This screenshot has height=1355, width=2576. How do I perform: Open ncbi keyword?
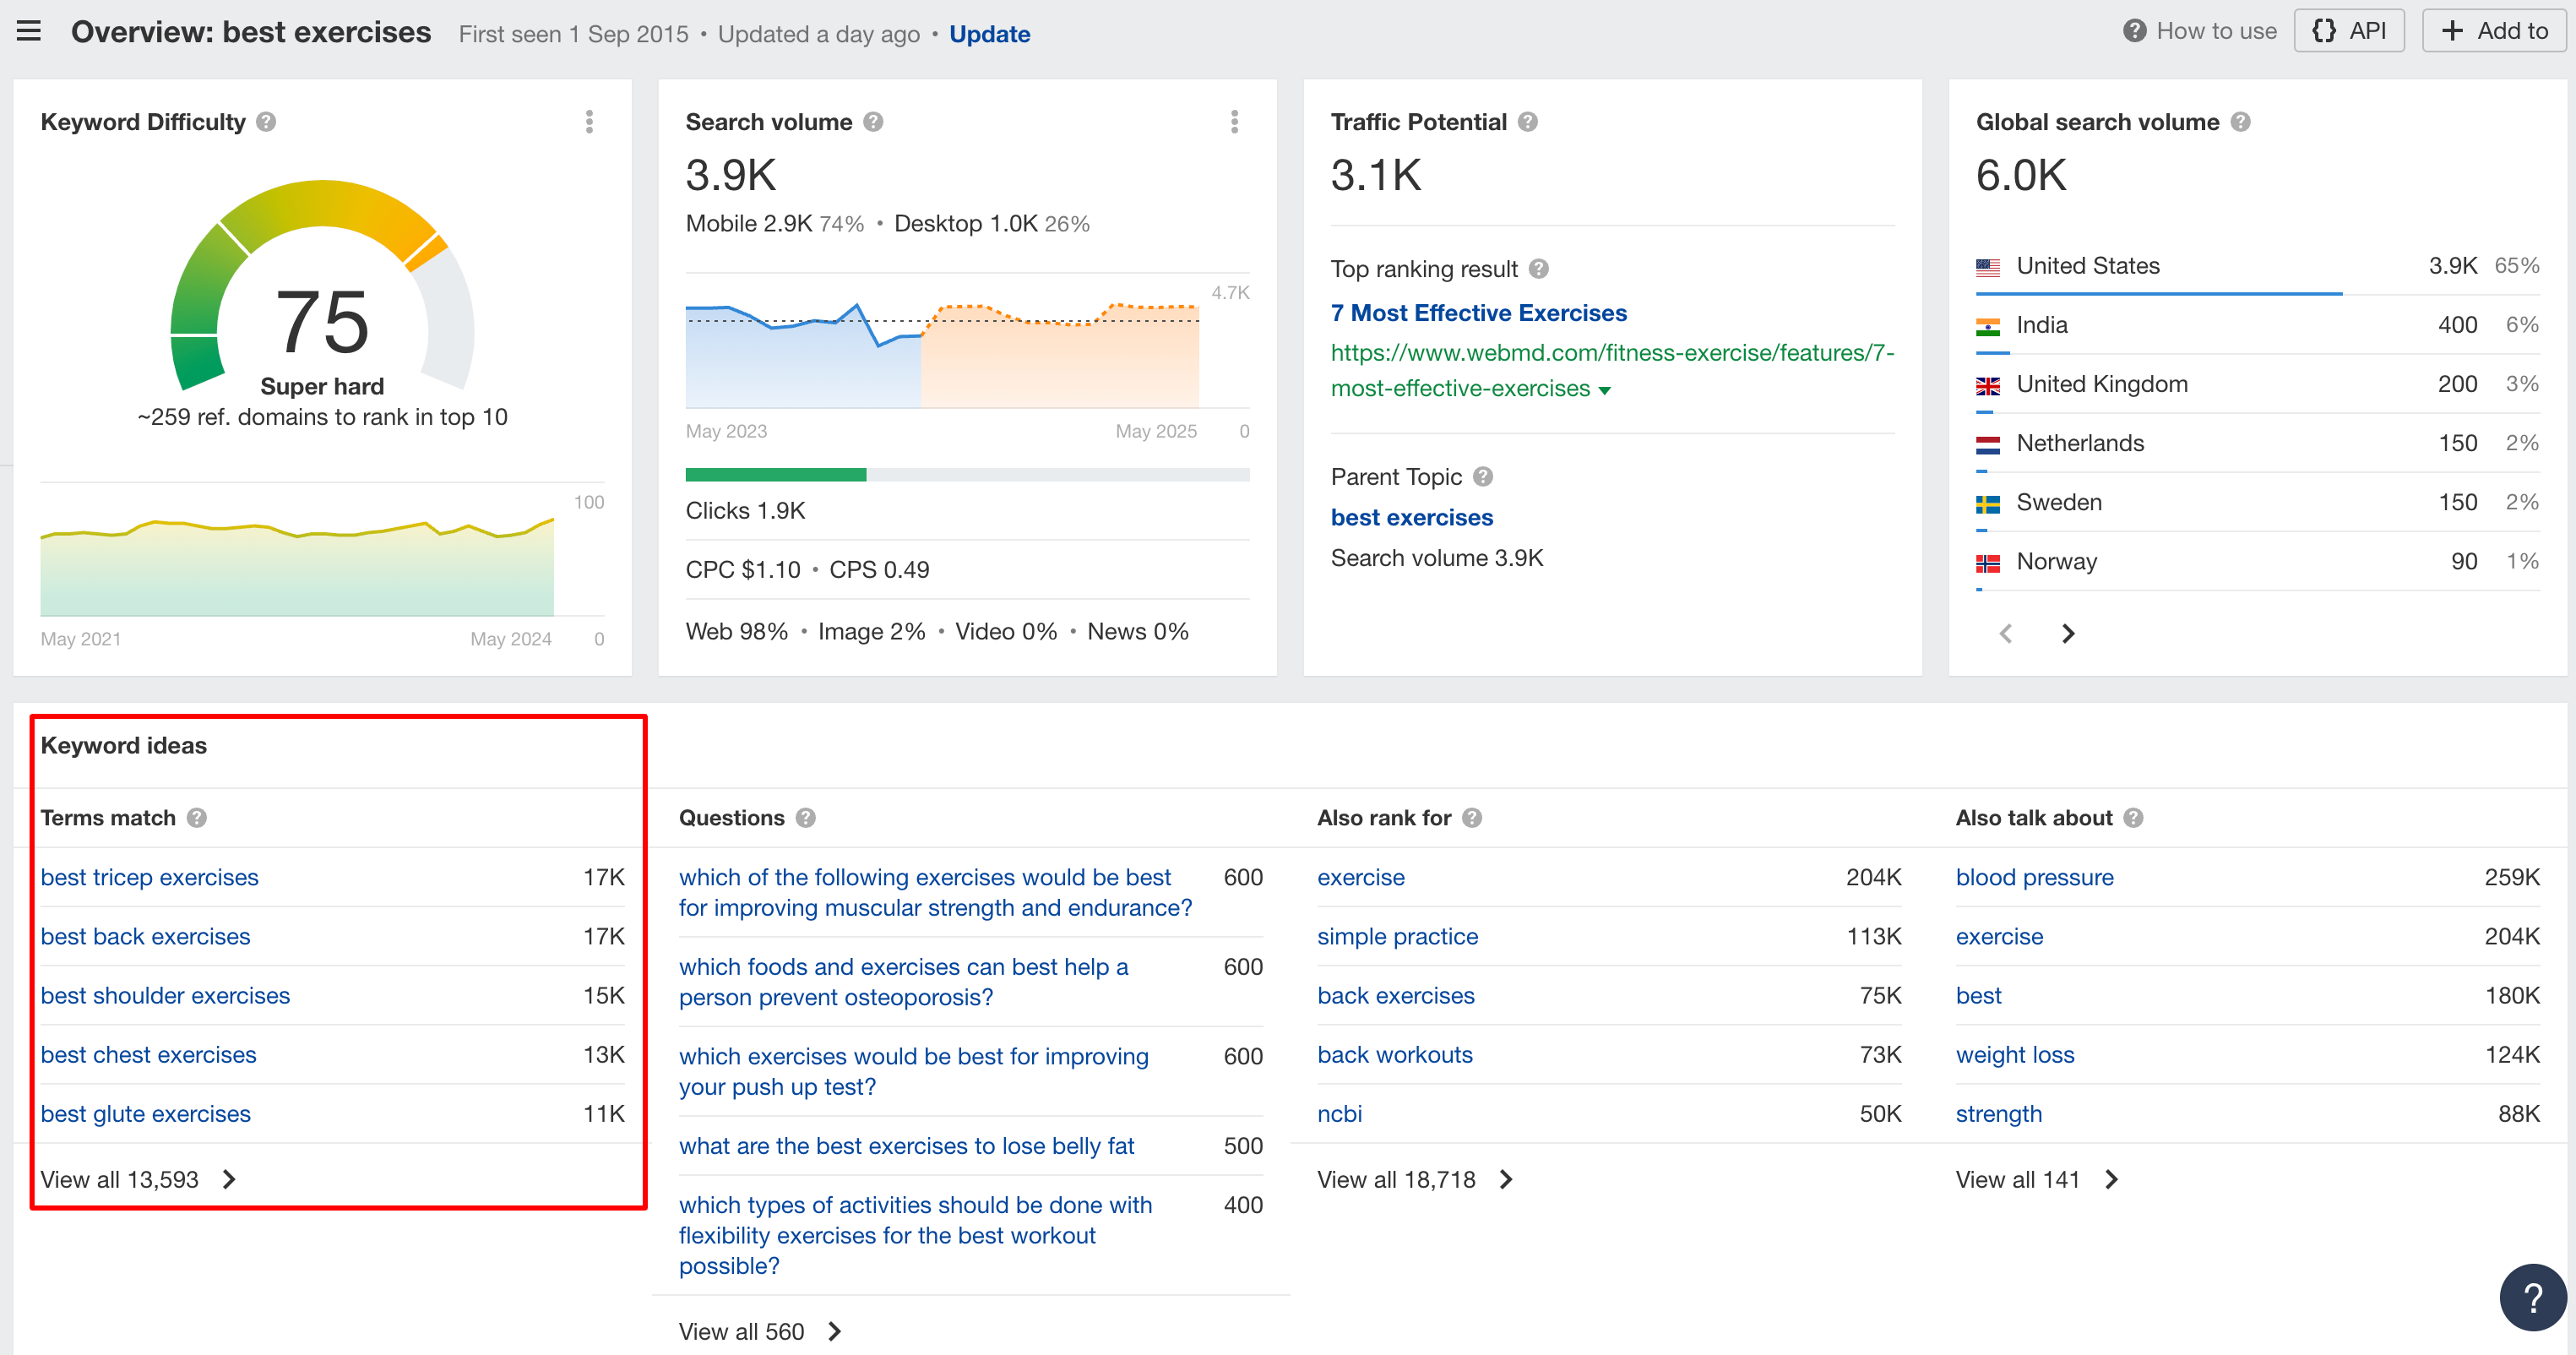click(x=1339, y=1114)
